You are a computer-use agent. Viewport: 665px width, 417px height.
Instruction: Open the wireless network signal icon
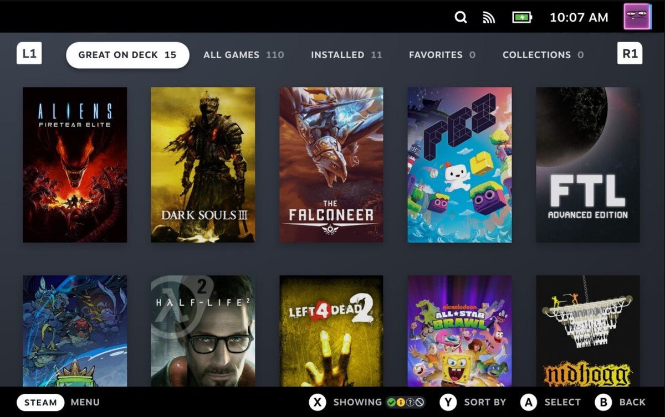[489, 18]
